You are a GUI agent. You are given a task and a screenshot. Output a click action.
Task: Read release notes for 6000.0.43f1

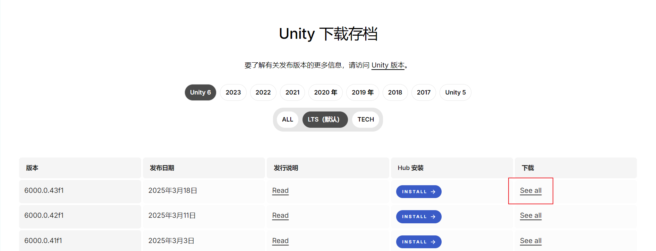click(x=280, y=190)
